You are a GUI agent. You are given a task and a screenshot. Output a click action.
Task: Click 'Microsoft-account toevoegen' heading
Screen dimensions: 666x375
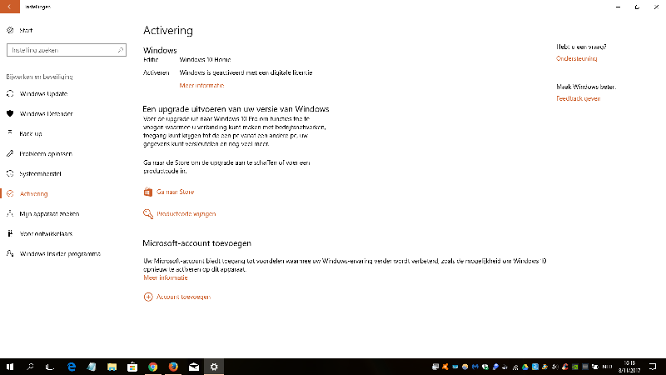click(197, 243)
